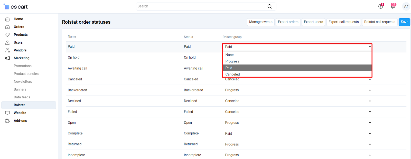This screenshot has height=159, width=411.
Task: Click the CS-Cart logo
Action: point(16,7)
